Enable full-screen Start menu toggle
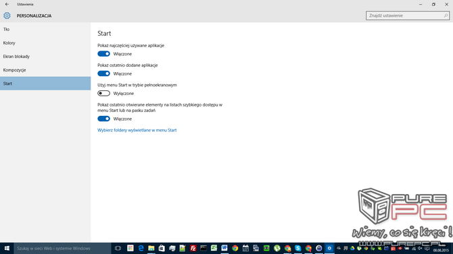This screenshot has height=254, width=453. [x=103, y=93]
